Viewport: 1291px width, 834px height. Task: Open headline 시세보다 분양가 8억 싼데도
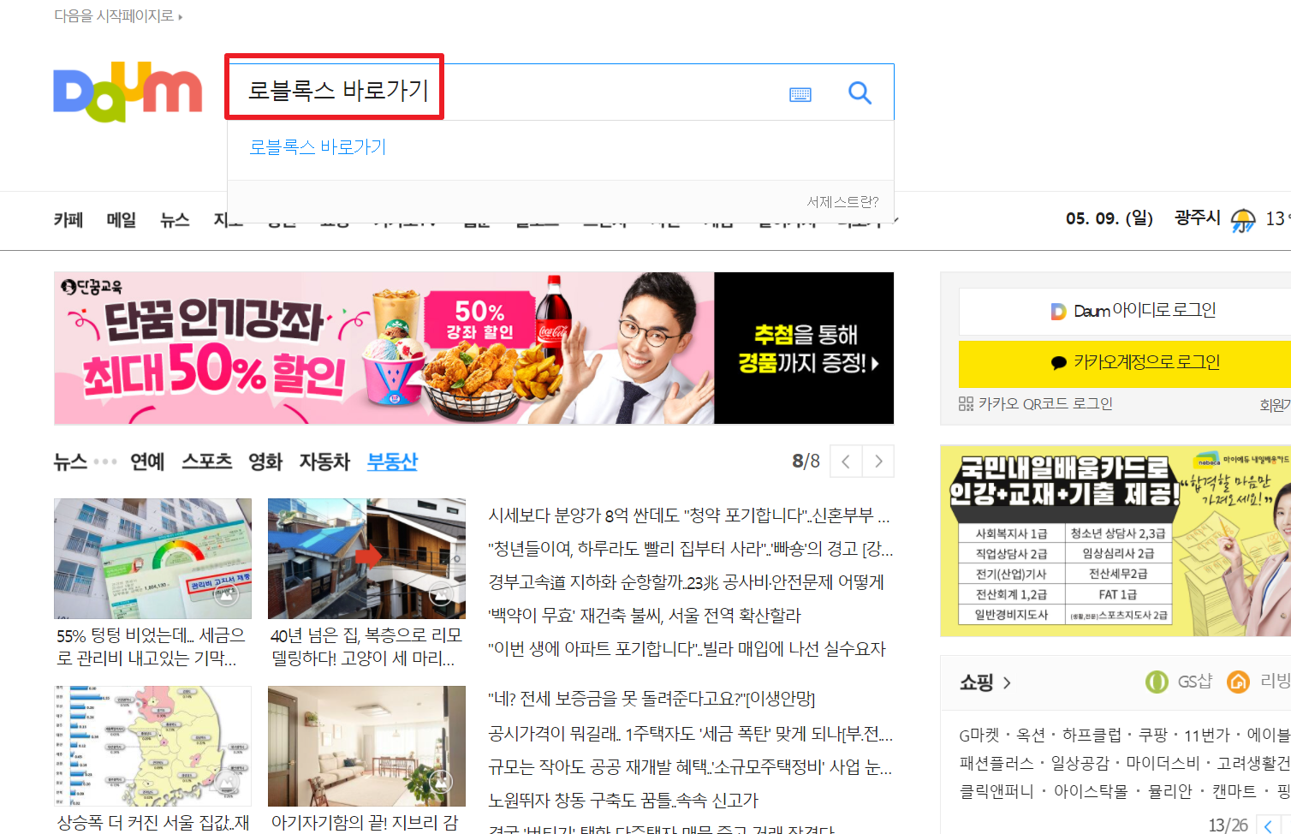(689, 515)
